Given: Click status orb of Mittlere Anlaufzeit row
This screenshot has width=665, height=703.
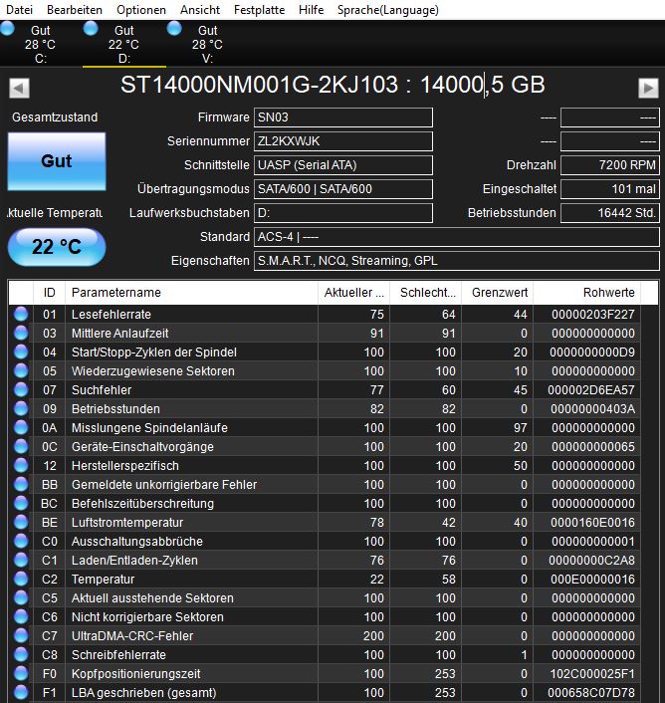Looking at the screenshot, I should pyautogui.click(x=21, y=334).
